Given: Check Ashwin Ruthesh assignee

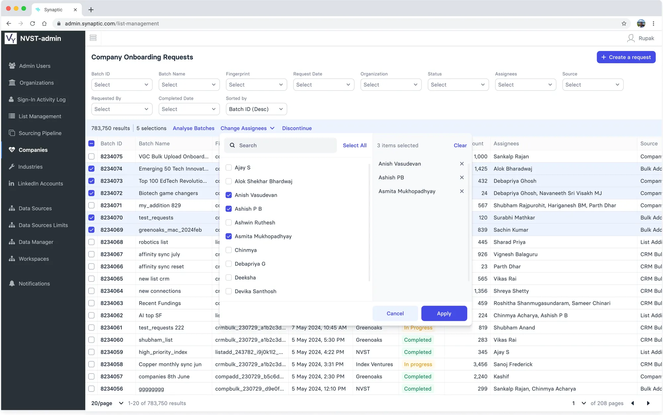Looking at the screenshot, I should 229,223.
